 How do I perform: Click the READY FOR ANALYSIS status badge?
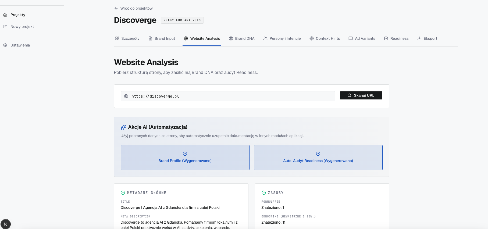[x=182, y=20]
